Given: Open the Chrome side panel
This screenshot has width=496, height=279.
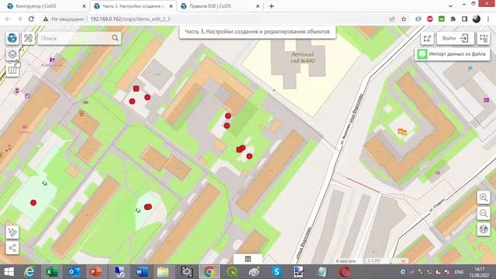Looking at the screenshot, I should (464, 19).
